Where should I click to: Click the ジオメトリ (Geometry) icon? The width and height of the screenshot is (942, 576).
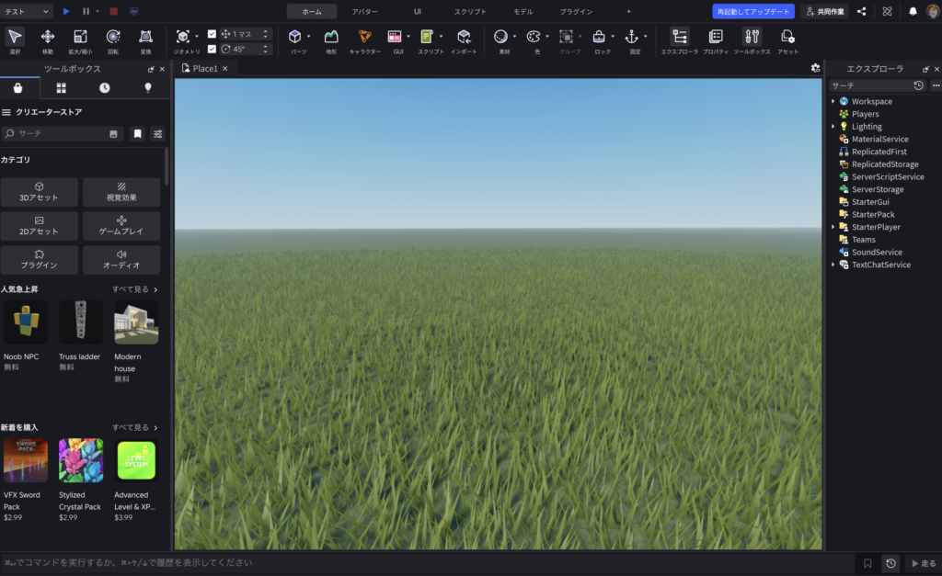pyautogui.click(x=183, y=37)
